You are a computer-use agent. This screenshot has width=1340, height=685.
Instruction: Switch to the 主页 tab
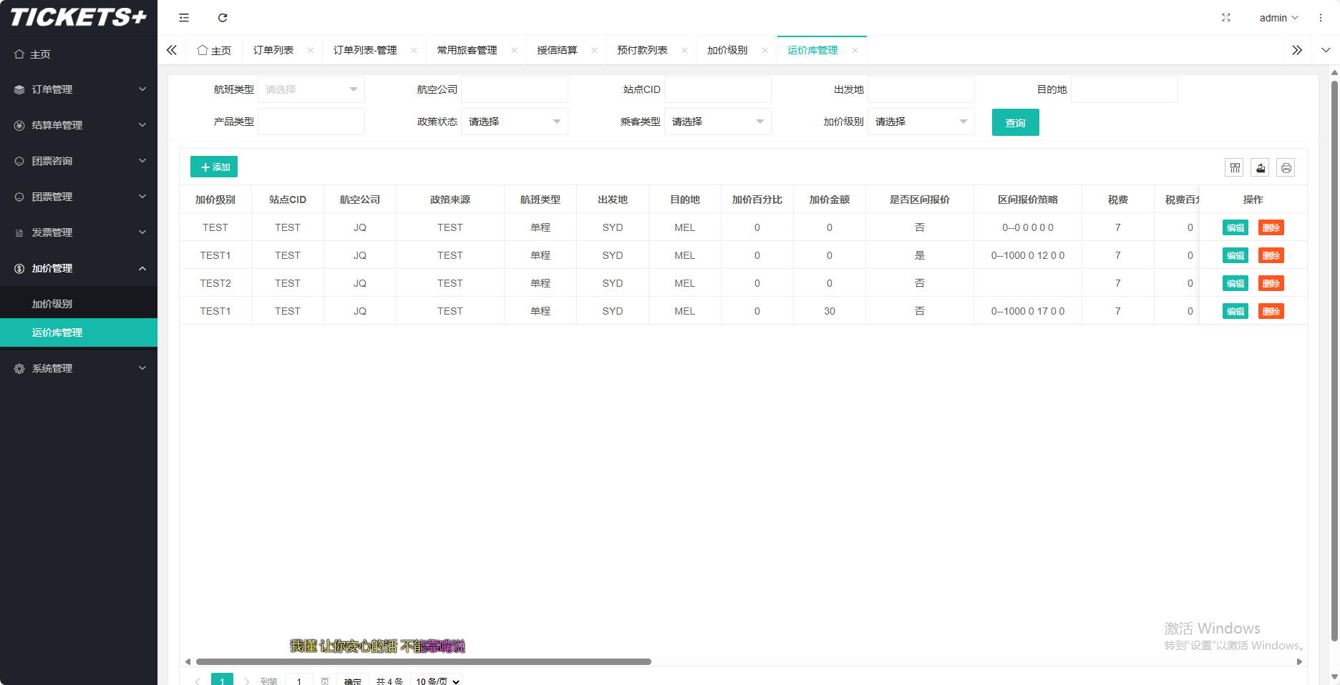click(x=214, y=50)
